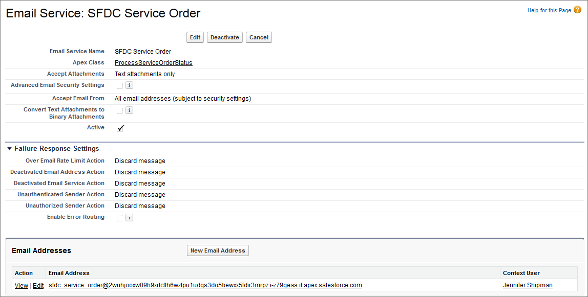Select Discard message for Deactivated Email Address Action

140,172
